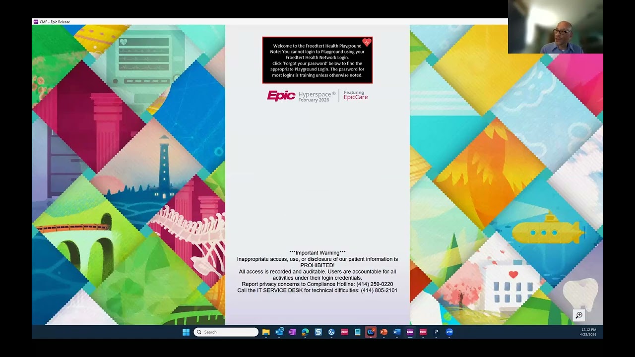Click the '***Important Warning***' heading
Screen dimensions: 635x357
tap(317, 253)
